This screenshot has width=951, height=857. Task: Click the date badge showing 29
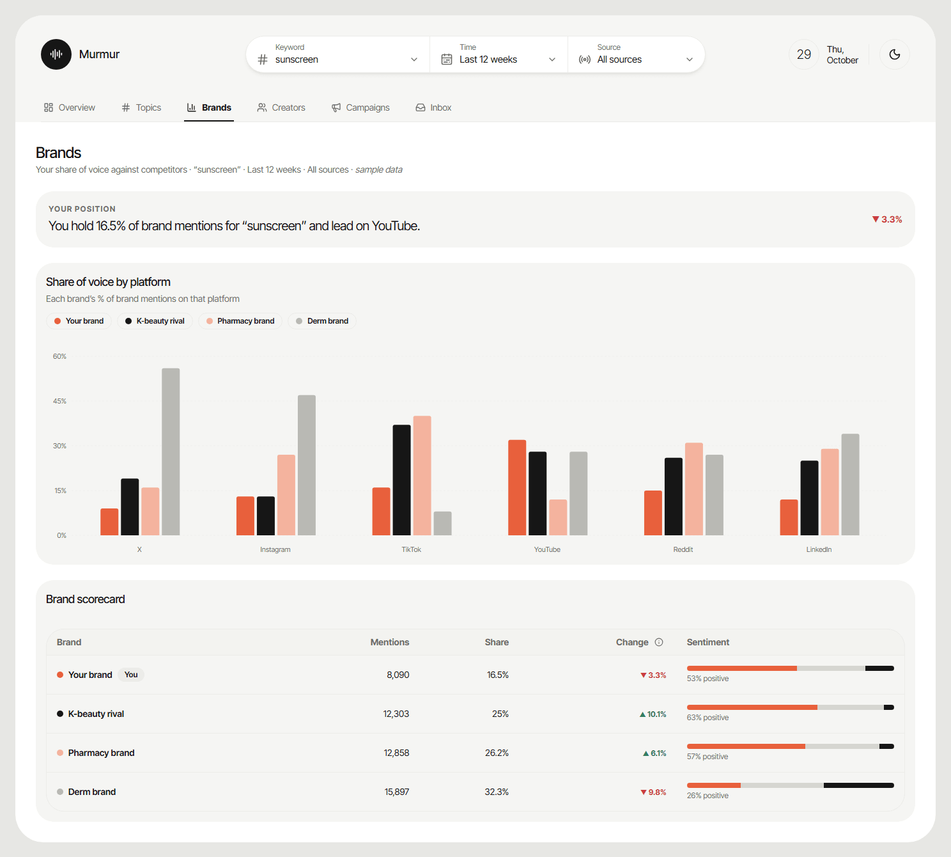pyautogui.click(x=804, y=54)
